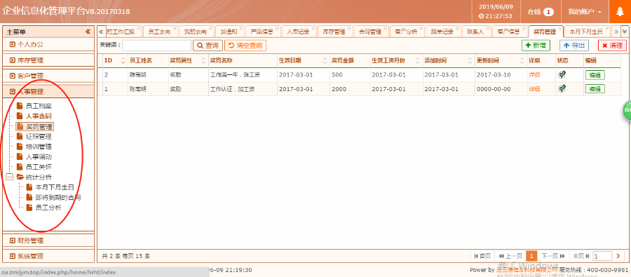Collapse the 人事管理 accordion section
This screenshot has height=277, width=631.
48,92
